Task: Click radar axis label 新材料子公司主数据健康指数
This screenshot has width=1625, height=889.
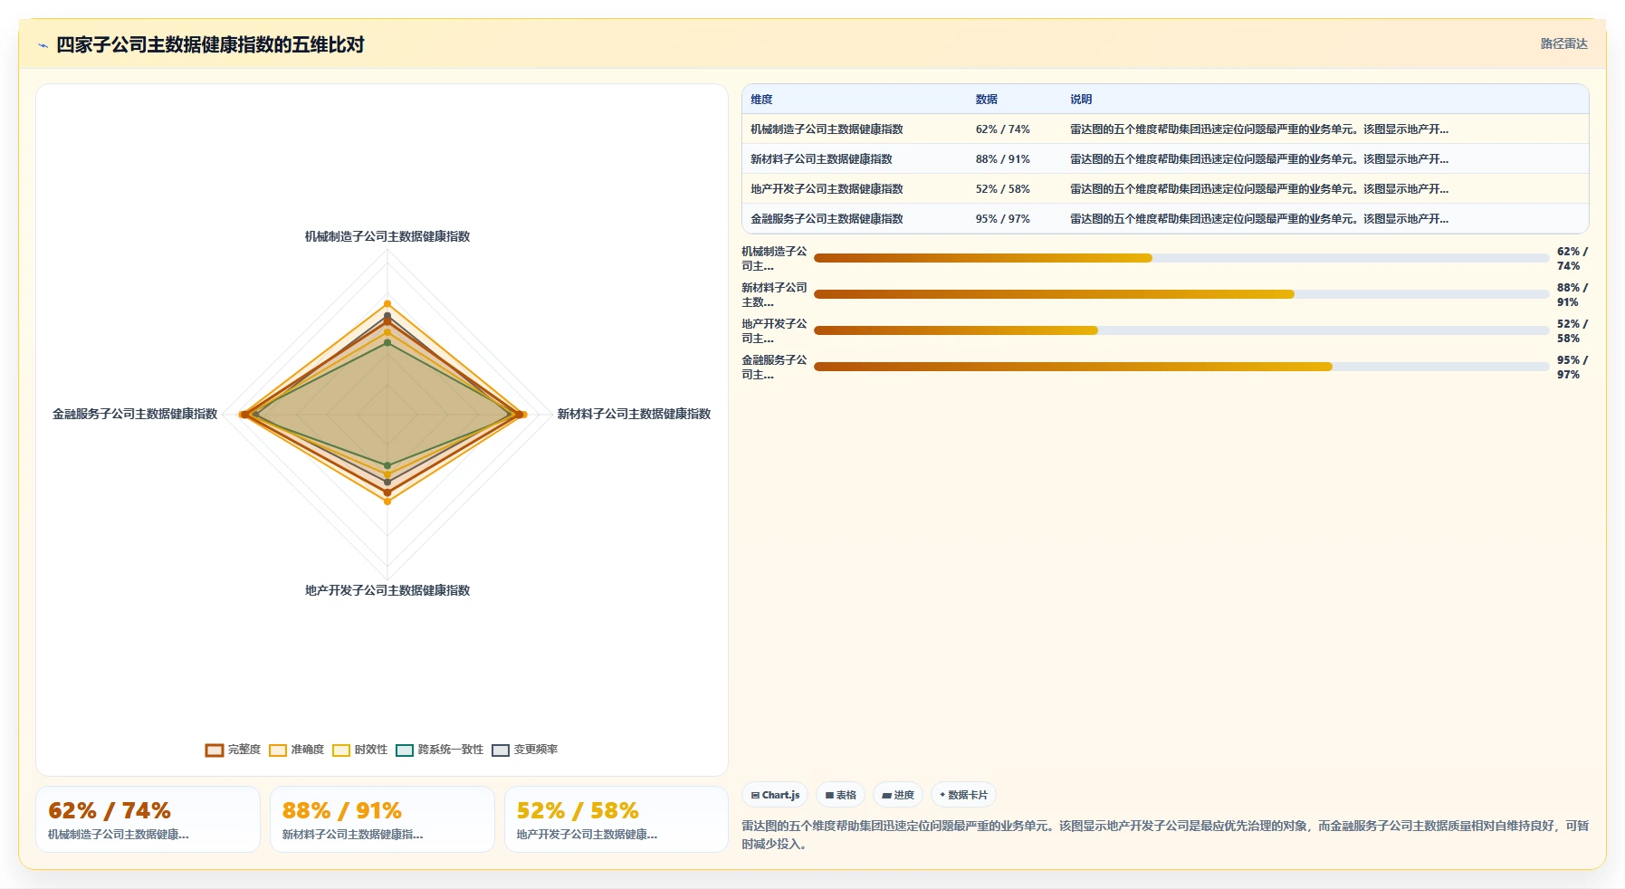Action: [x=634, y=414]
